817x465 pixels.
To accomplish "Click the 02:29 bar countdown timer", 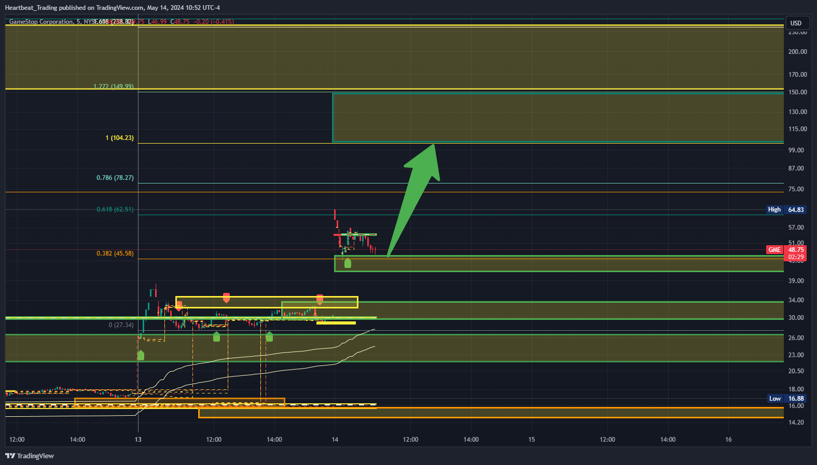I will [796, 257].
